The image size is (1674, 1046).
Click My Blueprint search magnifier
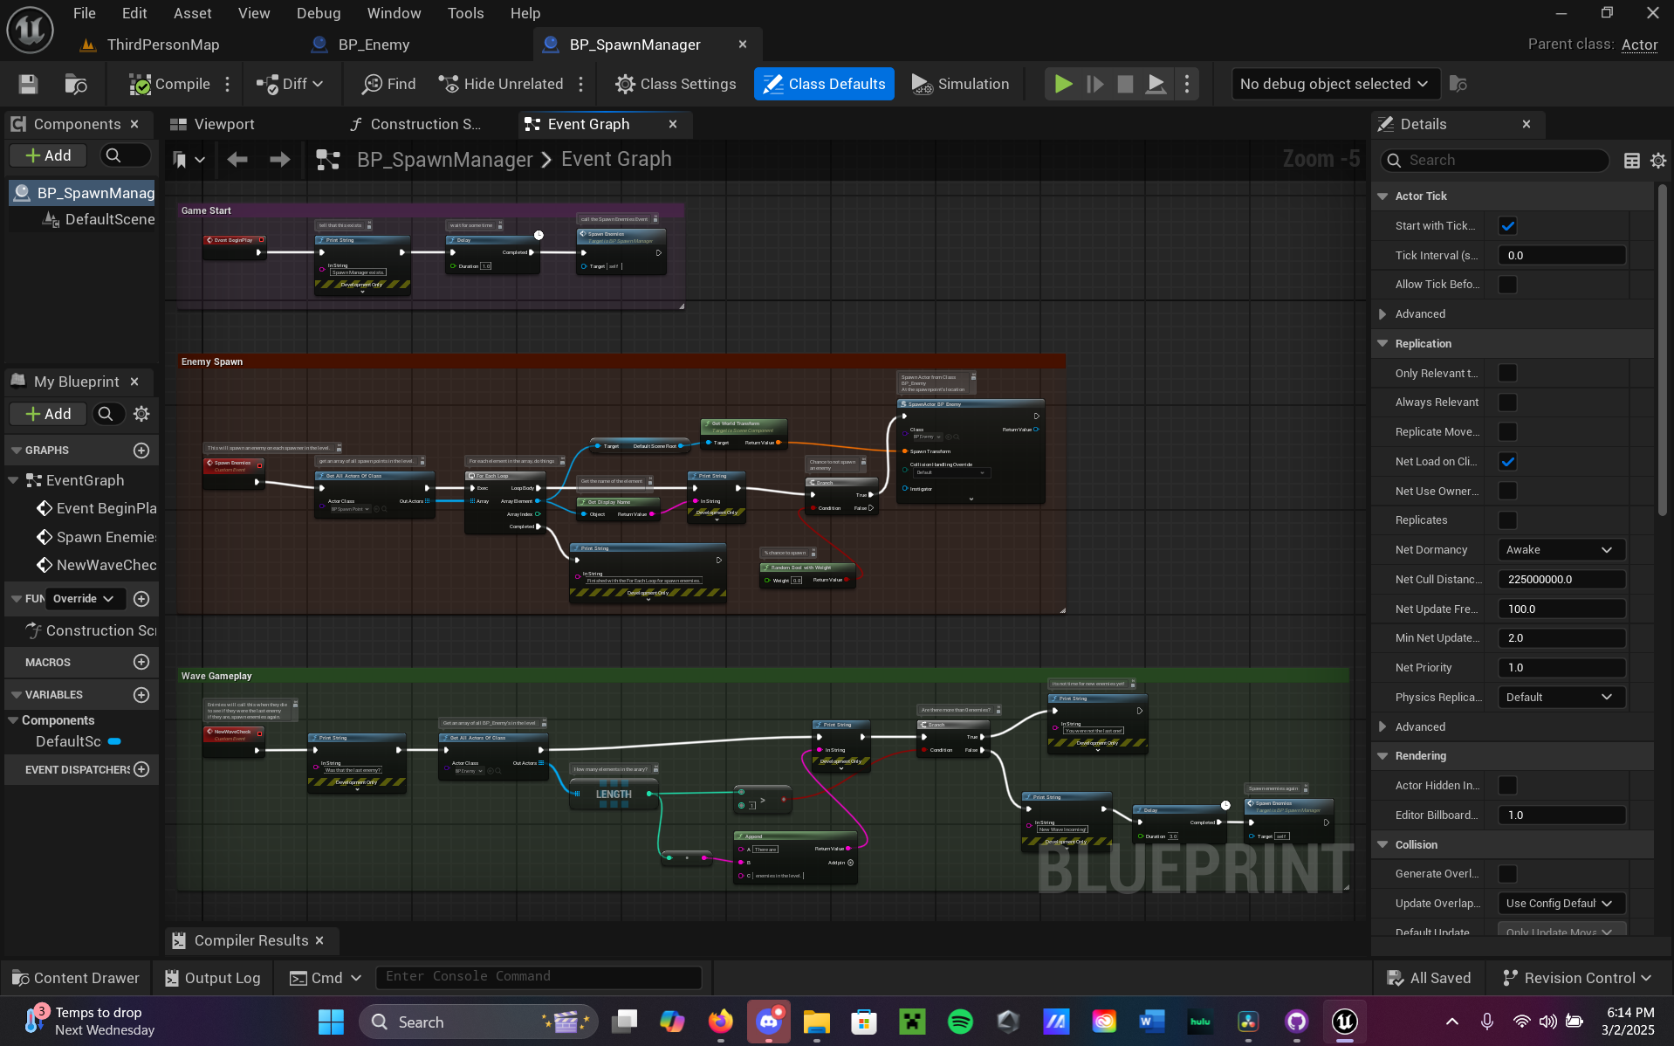pyautogui.click(x=106, y=414)
